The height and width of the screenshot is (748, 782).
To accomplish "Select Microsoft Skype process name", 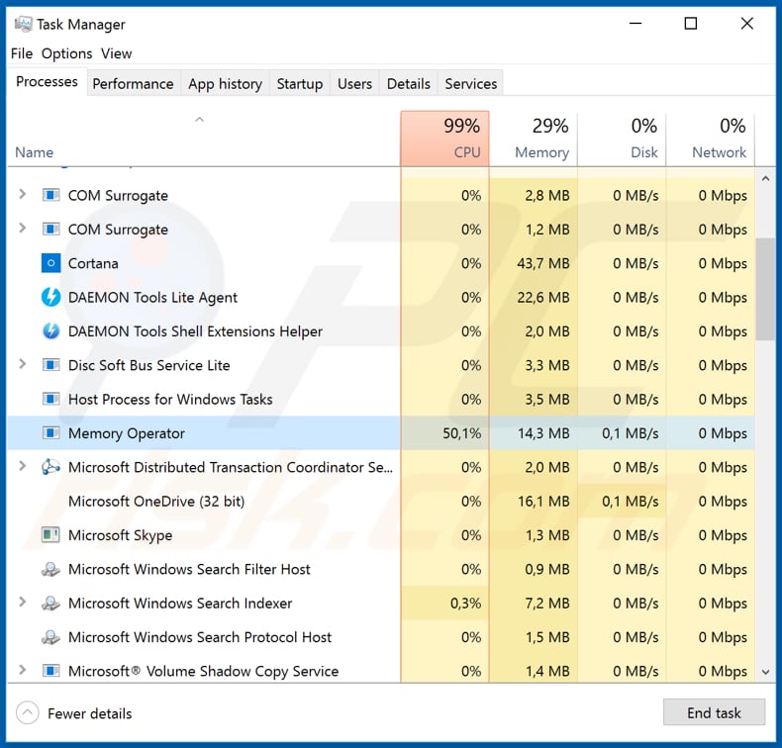I will 120,535.
